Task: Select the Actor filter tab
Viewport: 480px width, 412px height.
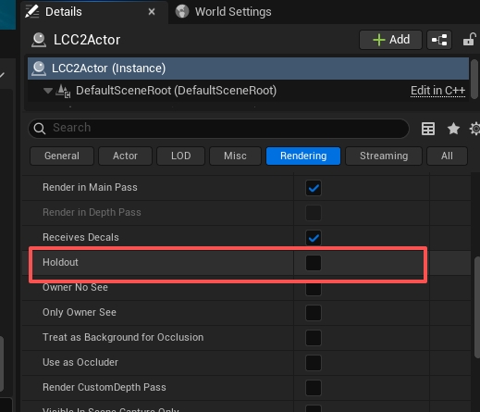Action: point(125,156)
